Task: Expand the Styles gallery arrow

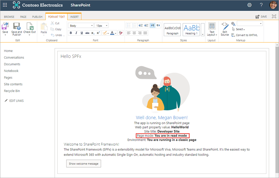Action: point(203,30)
